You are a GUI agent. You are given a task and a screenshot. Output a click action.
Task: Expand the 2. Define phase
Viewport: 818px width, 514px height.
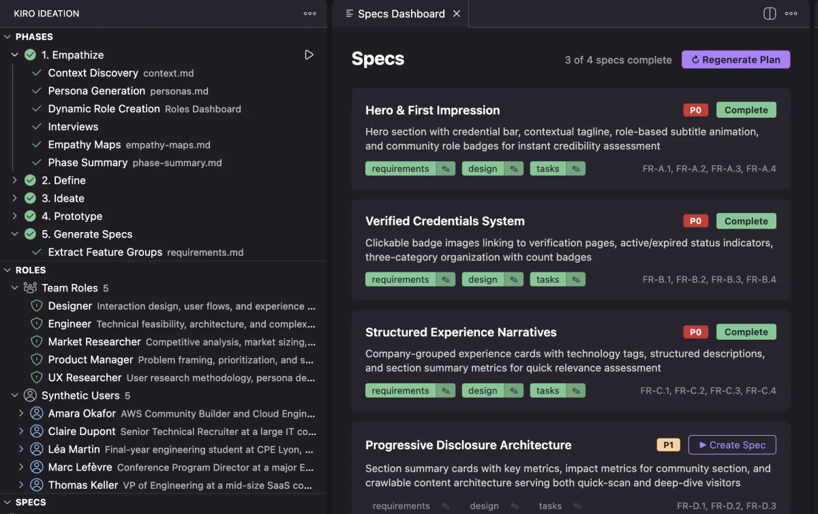tap(15, 180)
